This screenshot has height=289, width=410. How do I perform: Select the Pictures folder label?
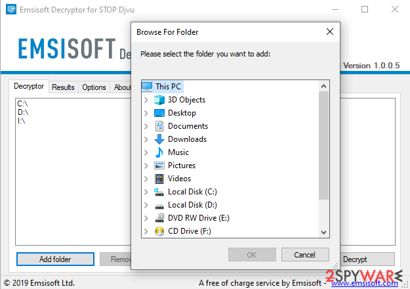tap(182, 166)
